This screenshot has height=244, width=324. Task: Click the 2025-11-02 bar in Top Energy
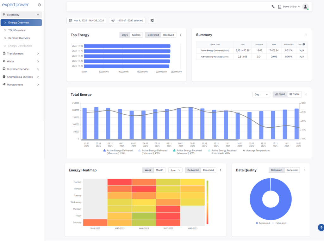(127, 46)
